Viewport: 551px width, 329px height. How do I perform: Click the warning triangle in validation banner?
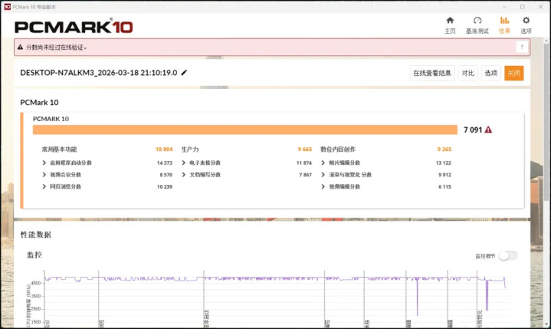click(21, 48)
